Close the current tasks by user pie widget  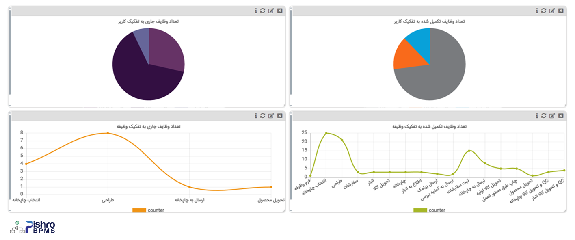coord(280,11)
